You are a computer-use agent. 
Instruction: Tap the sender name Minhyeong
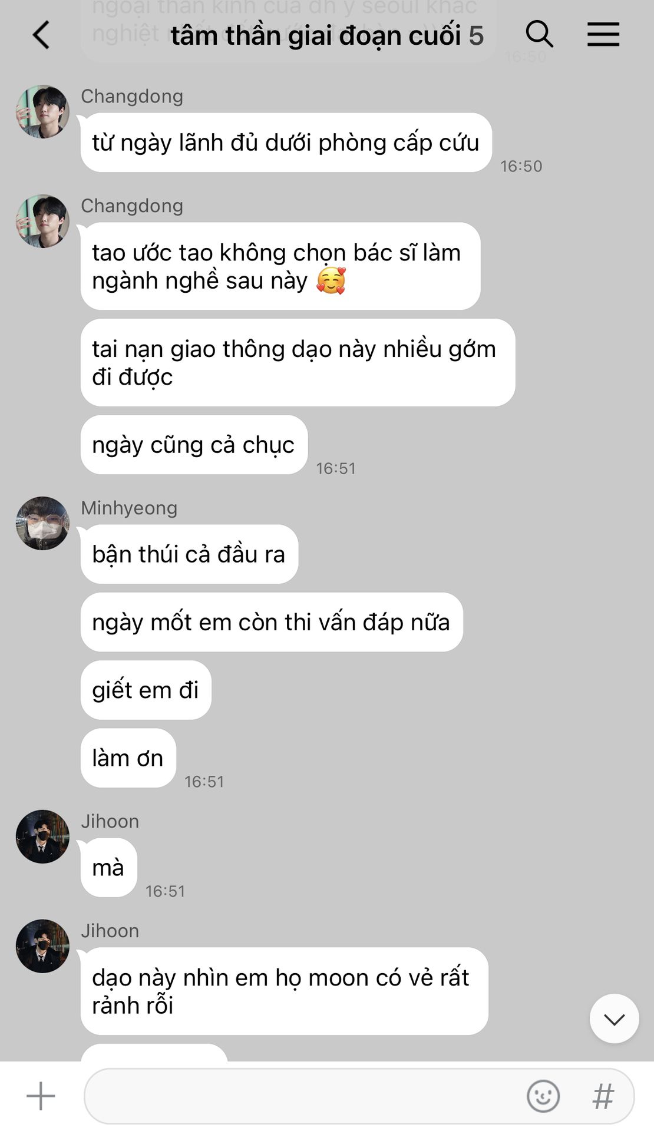click(129, 508)
